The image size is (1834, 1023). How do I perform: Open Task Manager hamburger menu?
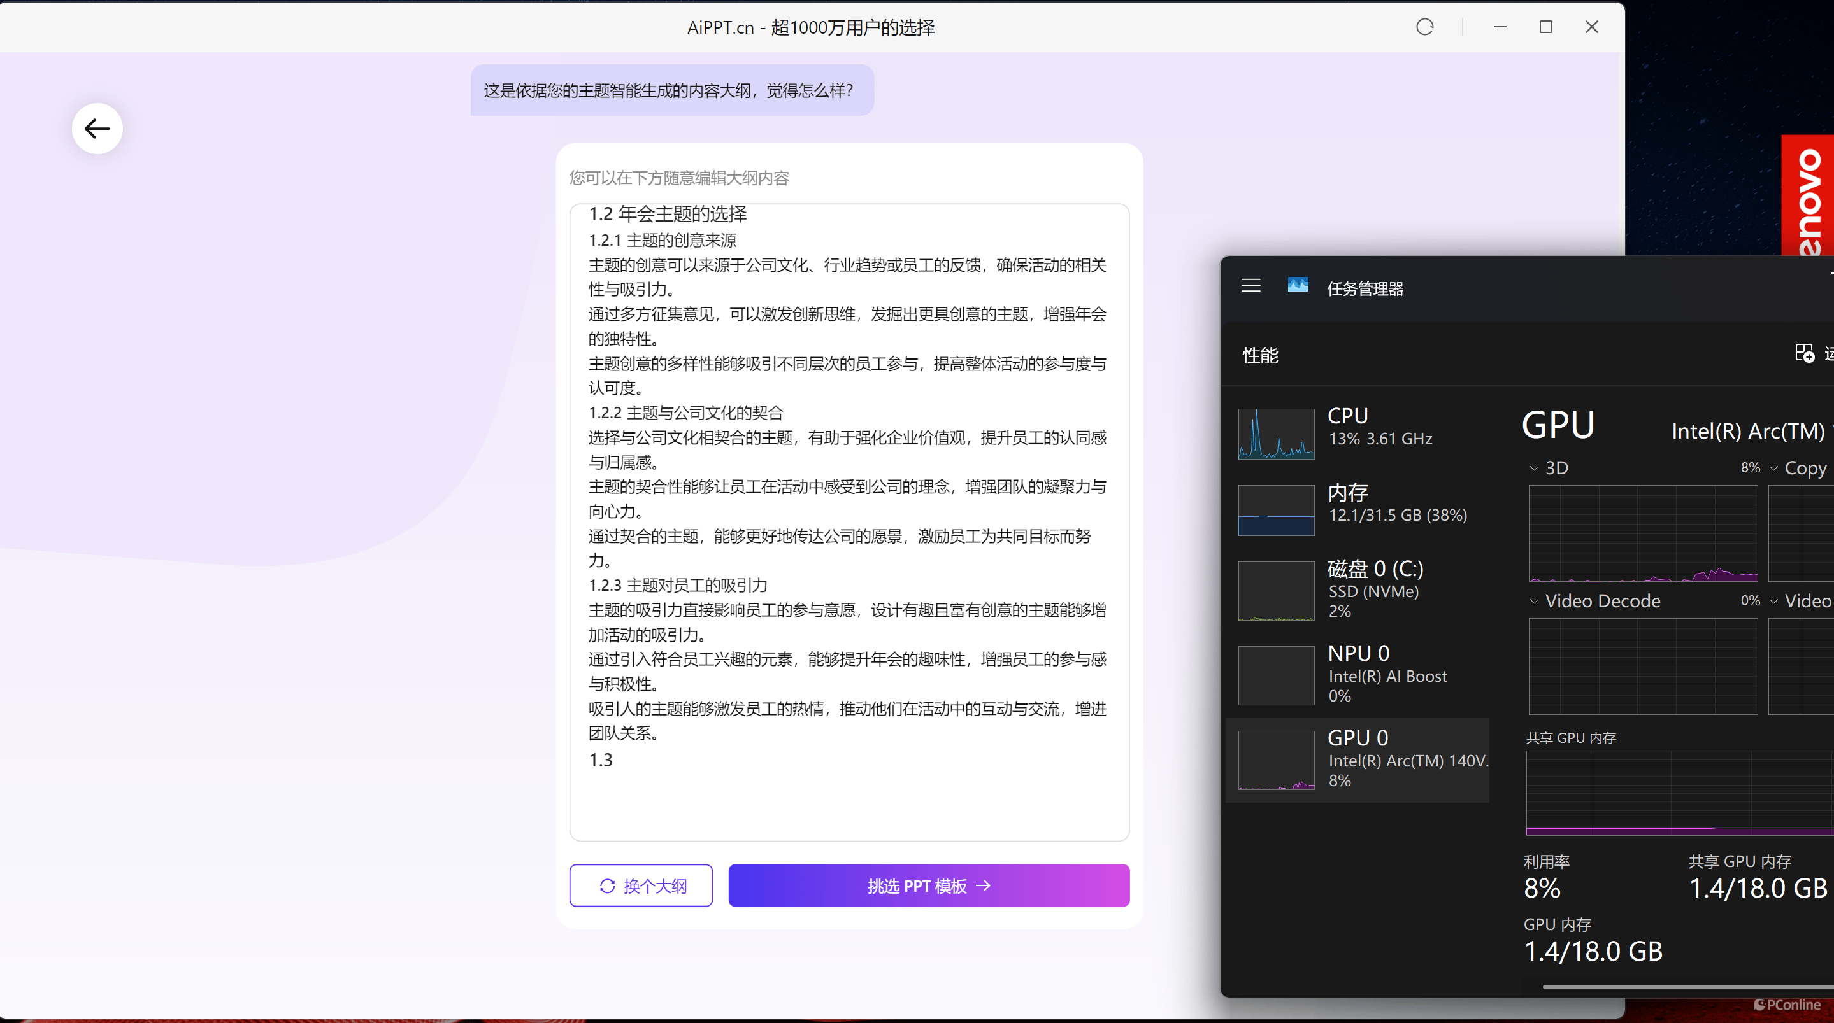(1251, 286)
